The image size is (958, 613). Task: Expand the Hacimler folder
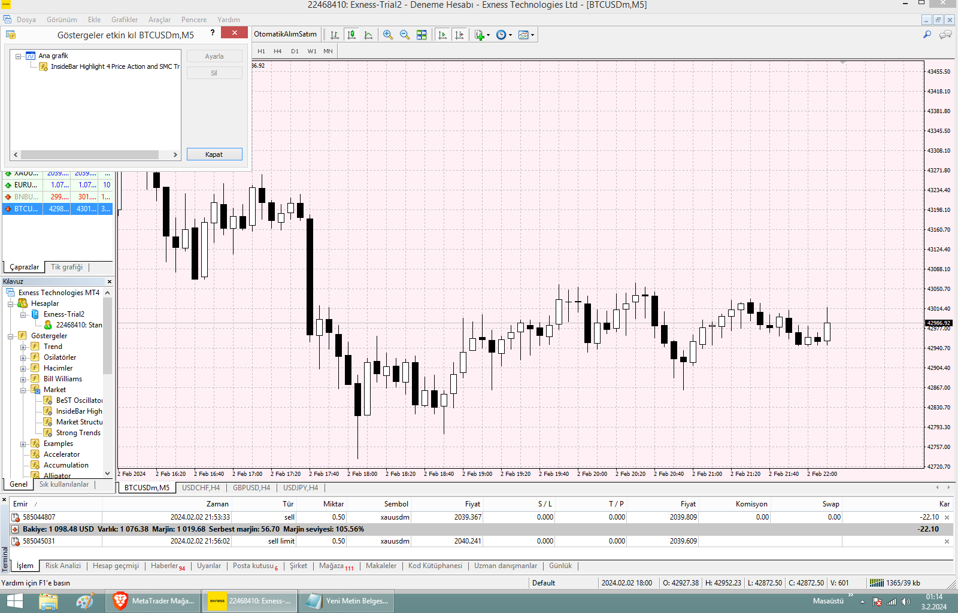click(x=23, y=369)
